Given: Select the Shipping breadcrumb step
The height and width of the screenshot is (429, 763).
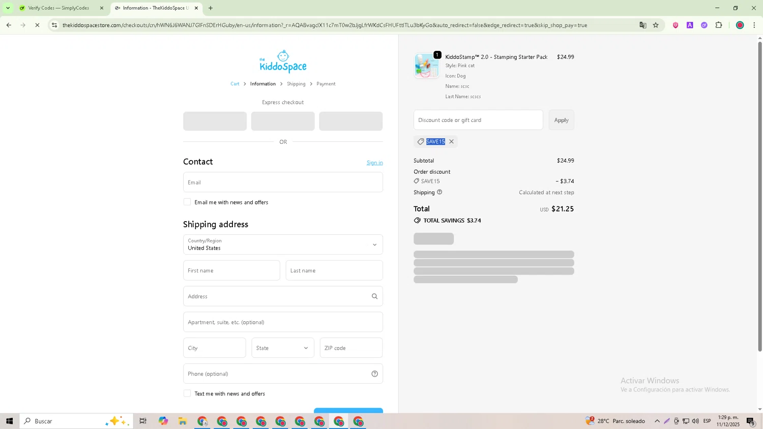Looking at the screenshot, I should pyautogui.click(x=296, y=84).
